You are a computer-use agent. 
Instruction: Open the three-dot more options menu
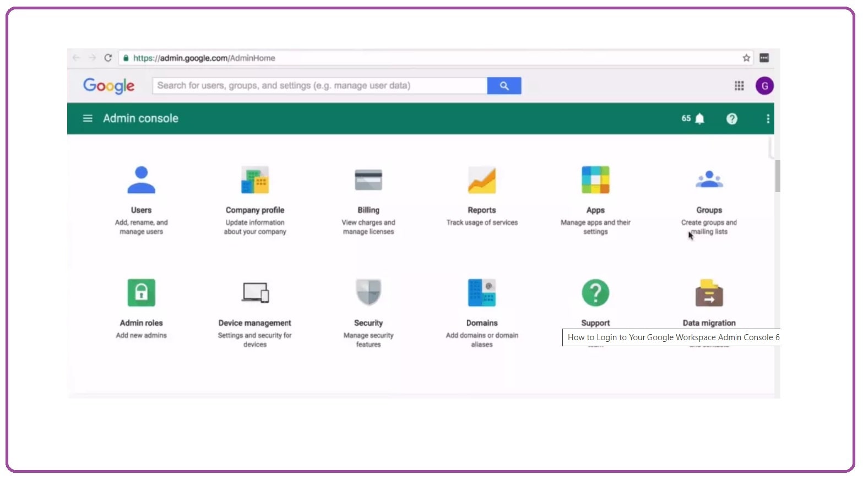coord(768,118)
